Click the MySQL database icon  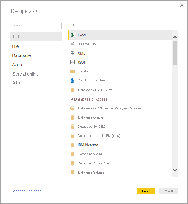coord(73,154)
